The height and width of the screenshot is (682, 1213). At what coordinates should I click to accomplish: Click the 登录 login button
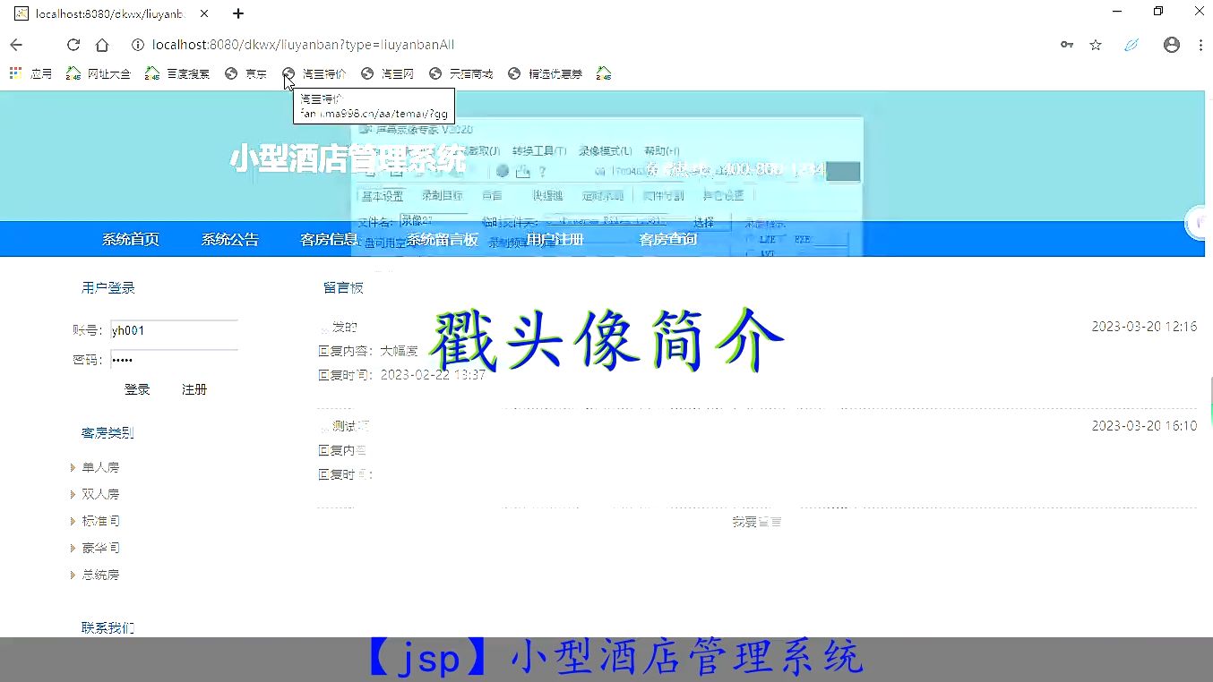point(137,389)
